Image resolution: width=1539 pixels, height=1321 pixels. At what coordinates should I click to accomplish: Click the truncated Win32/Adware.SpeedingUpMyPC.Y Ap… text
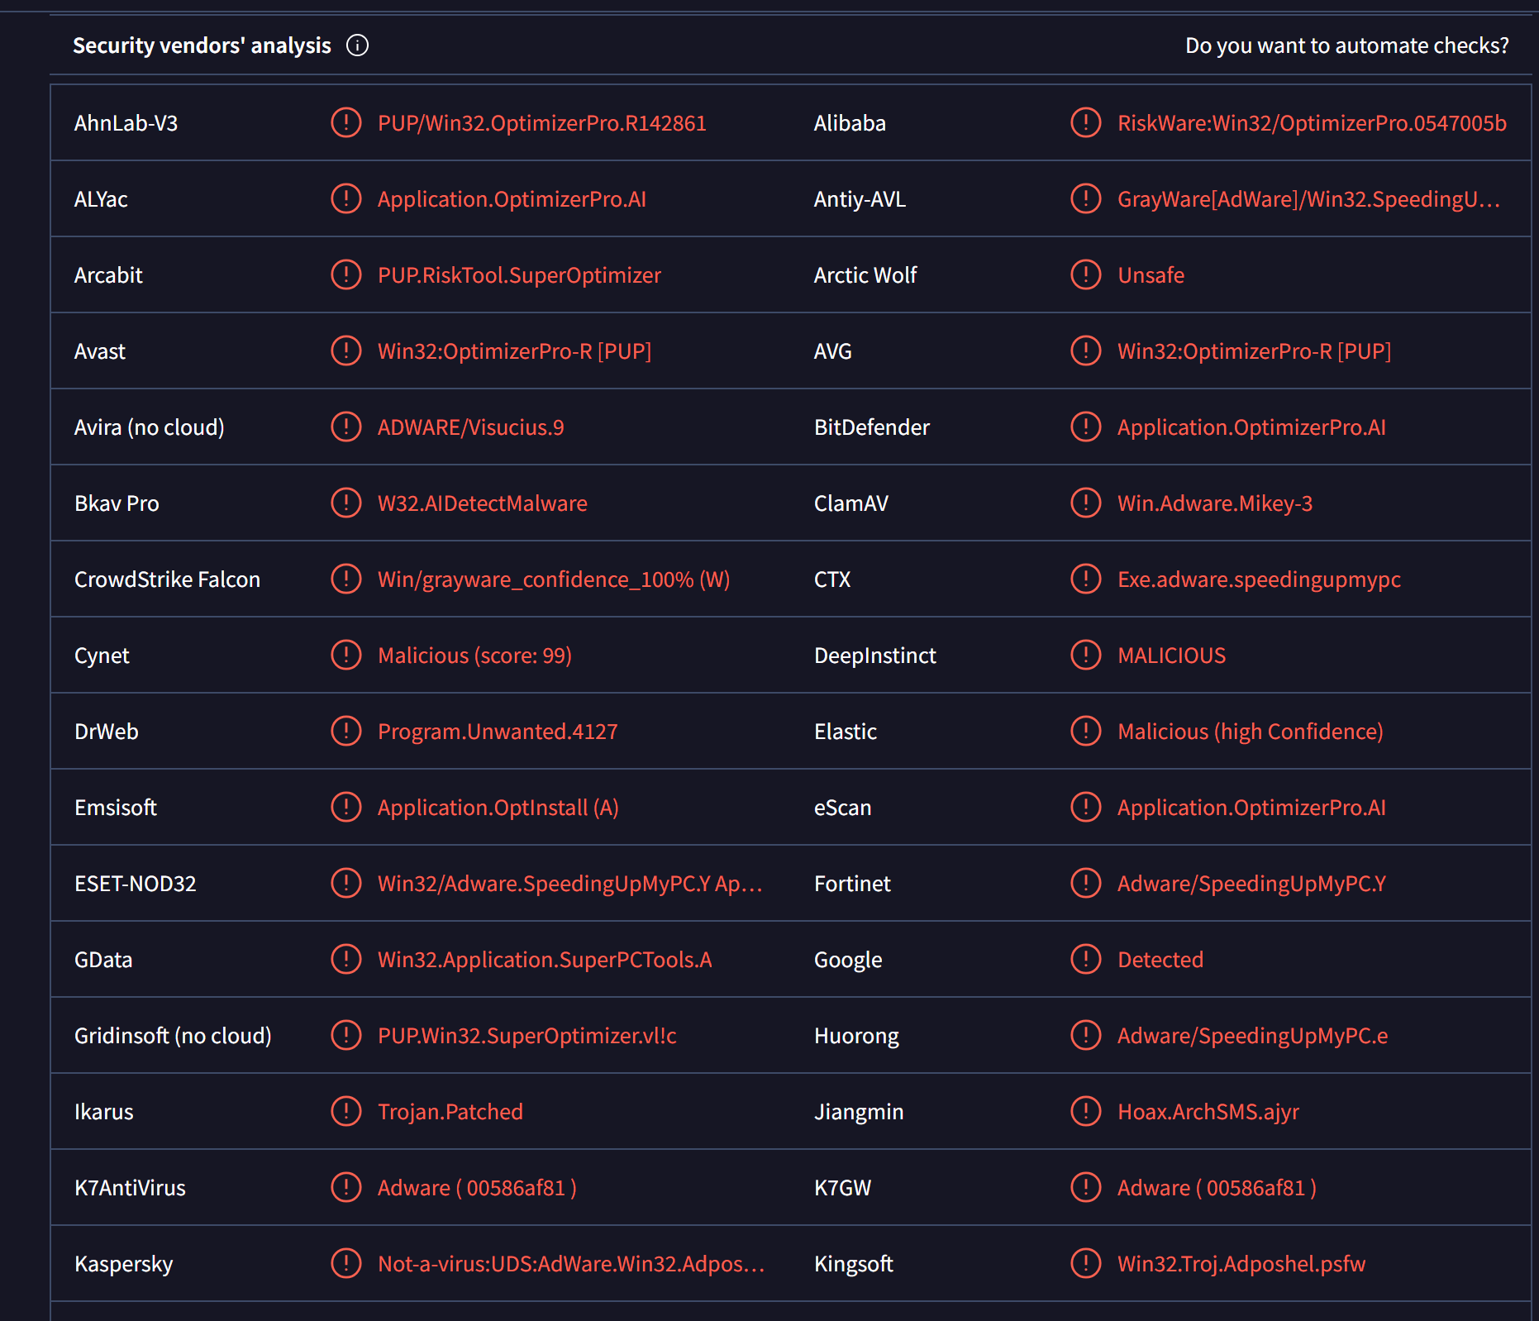(x=569, y=884)
